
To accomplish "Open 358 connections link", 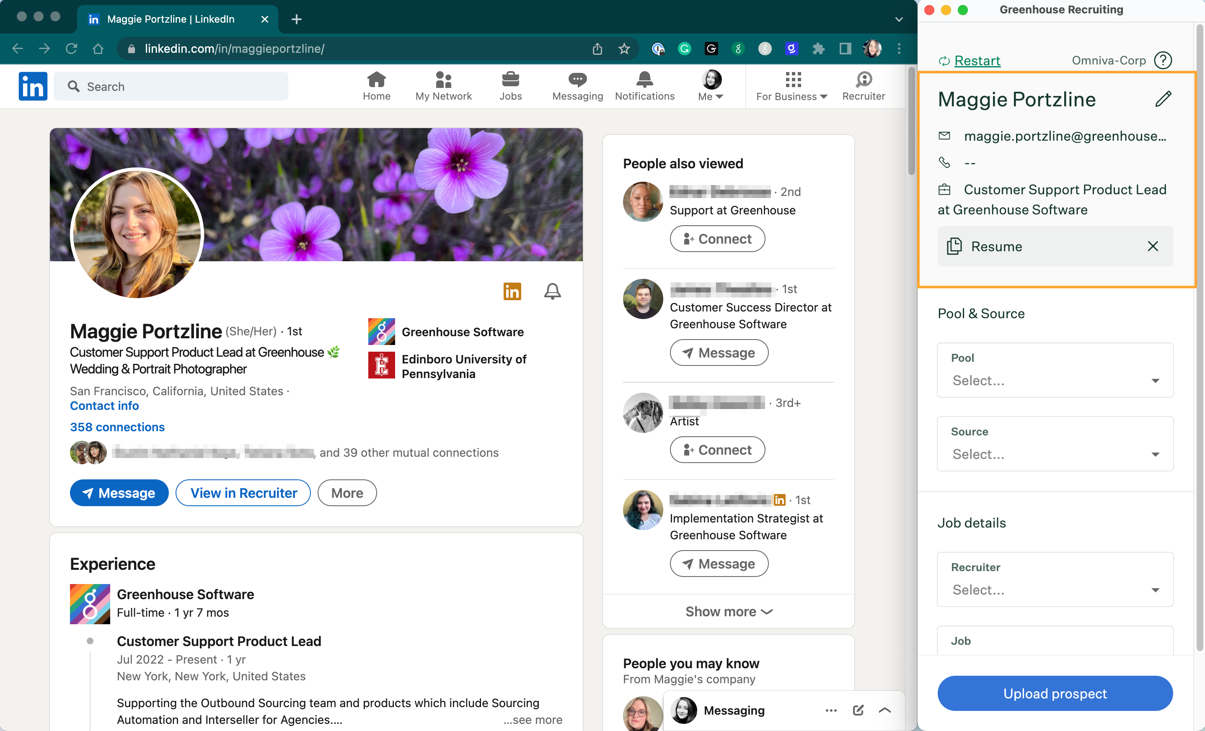I will pos(117,427).
